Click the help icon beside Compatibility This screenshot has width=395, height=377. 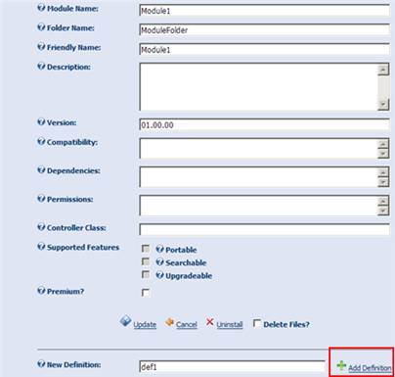click(x=41, y=142)
